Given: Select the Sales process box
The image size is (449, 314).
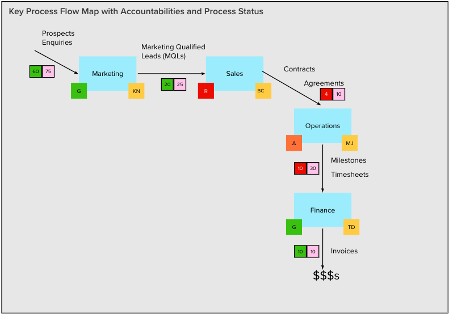Looking at the screenshot, I should 234,74.
